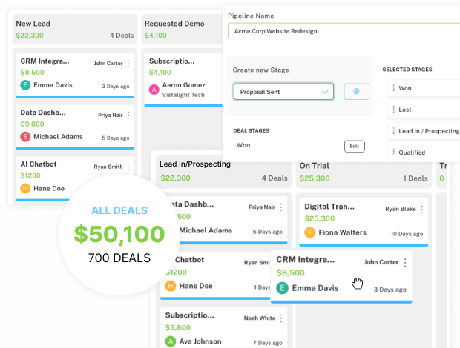This screenshot has width=460, height=348.
Task: Click the Pipeline Name input field
Action: coord(344,31)
